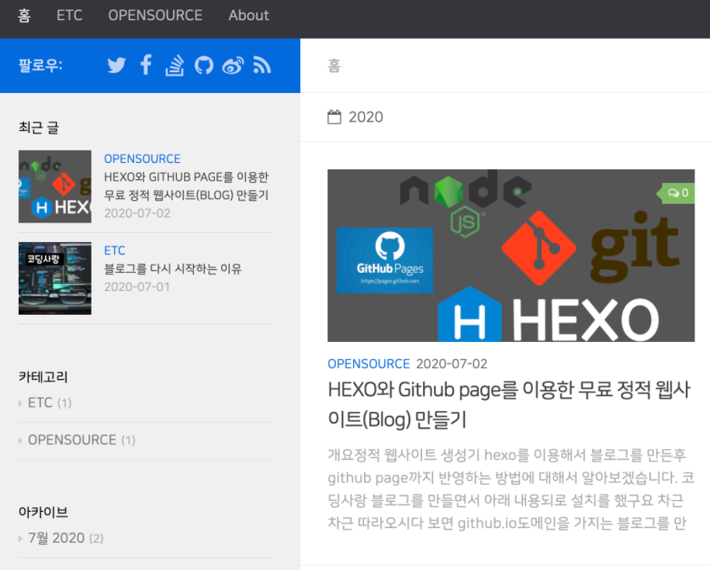Open the GitHub follow icon
The height and width of the screenshot is (570, 710).
(x=204, y=66)
